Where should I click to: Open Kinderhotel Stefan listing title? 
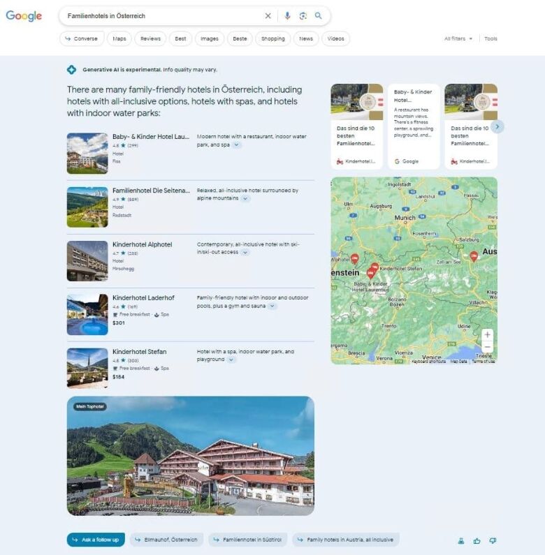139,351
